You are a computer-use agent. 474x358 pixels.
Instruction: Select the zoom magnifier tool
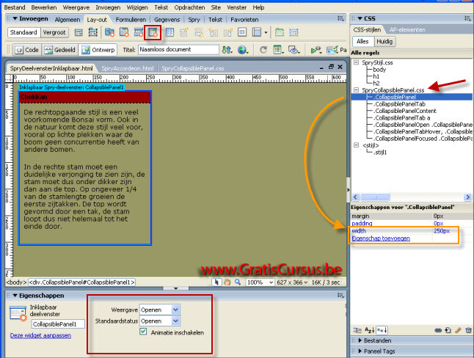(238, 282)
